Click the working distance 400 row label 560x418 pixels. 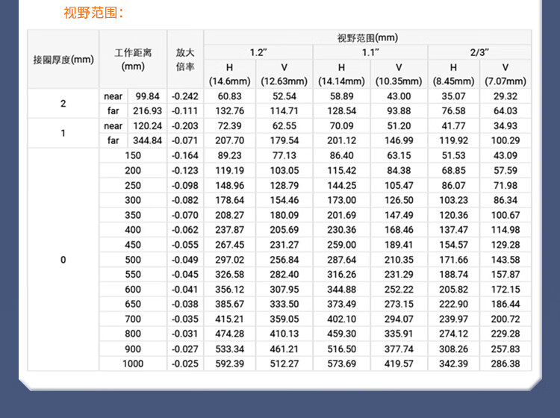133,230
